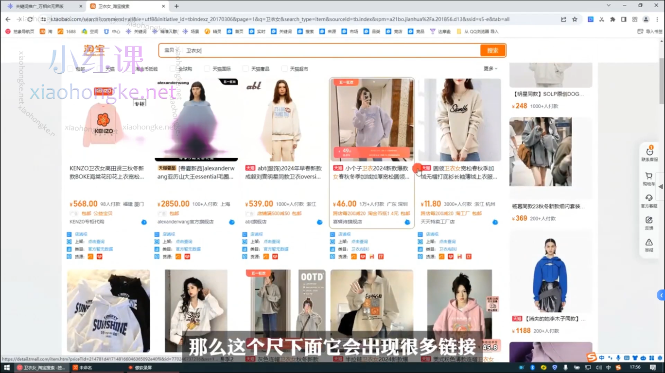The height and width of the screenshot is (373, 665).
Task: Check the 包邮 free shipping filter
Action: pos(70,69)
